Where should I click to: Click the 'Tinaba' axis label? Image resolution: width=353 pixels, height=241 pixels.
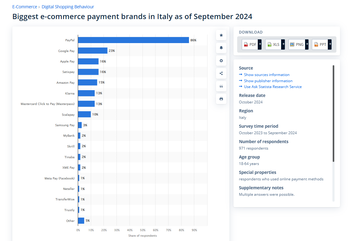pos(69,157)
